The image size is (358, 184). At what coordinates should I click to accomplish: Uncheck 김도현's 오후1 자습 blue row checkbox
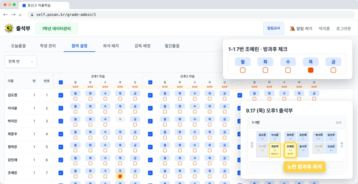61,95
